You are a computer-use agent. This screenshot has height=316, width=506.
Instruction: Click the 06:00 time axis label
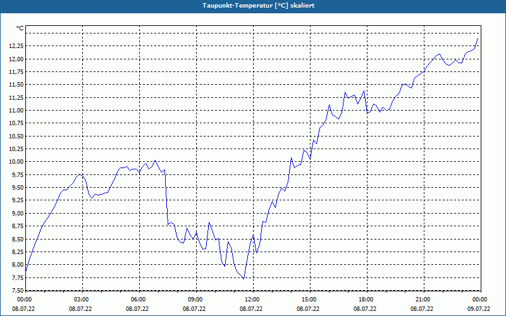tap(139, 300)
